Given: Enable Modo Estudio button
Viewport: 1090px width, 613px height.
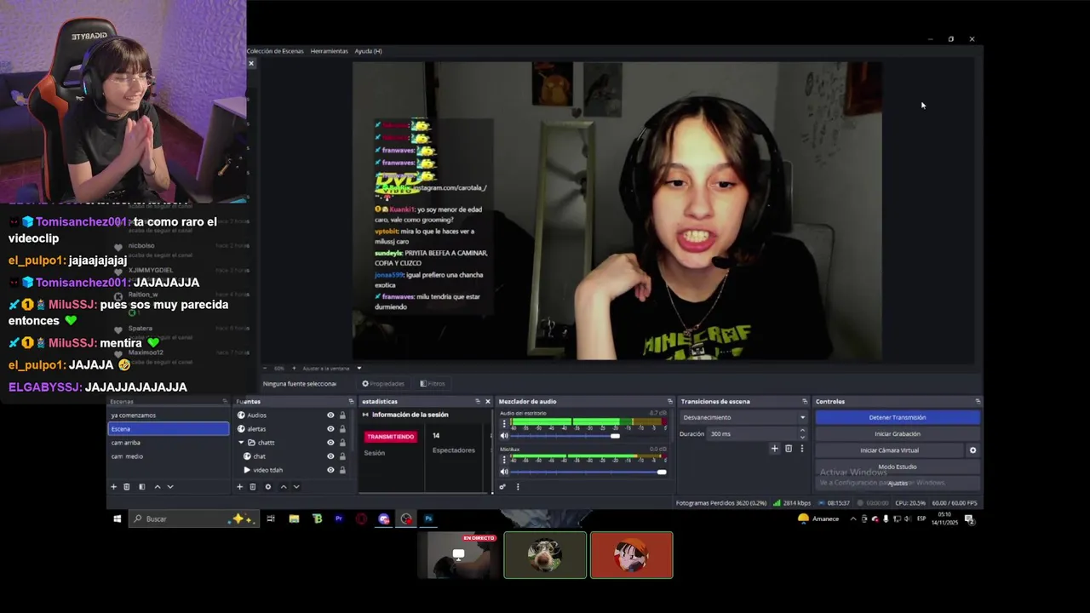Looking at the screenshot, I should pyautogui.click(x=898, y=467).
